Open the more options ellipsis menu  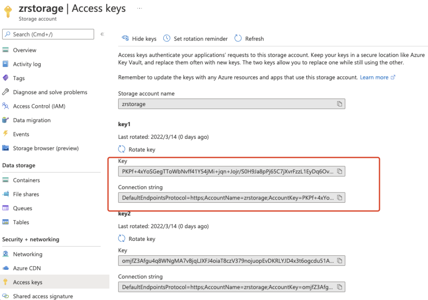click(139, 8)
